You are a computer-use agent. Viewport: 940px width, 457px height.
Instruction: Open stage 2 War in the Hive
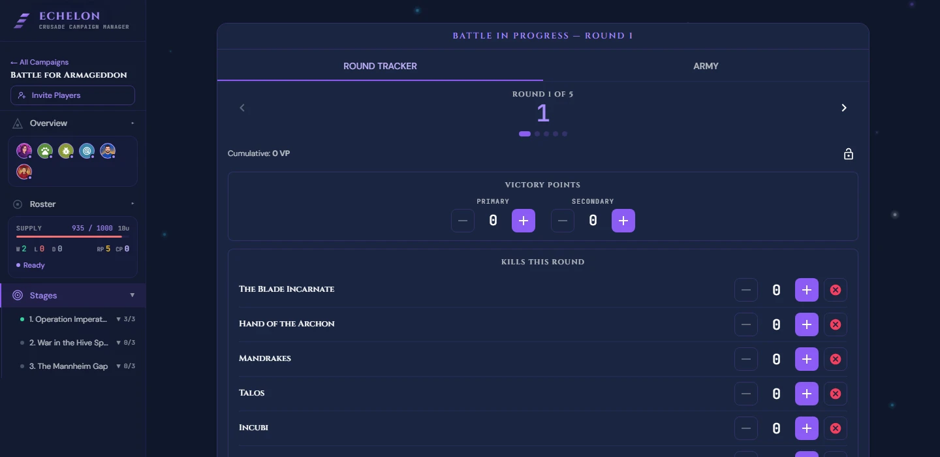(x=69, y=343)
